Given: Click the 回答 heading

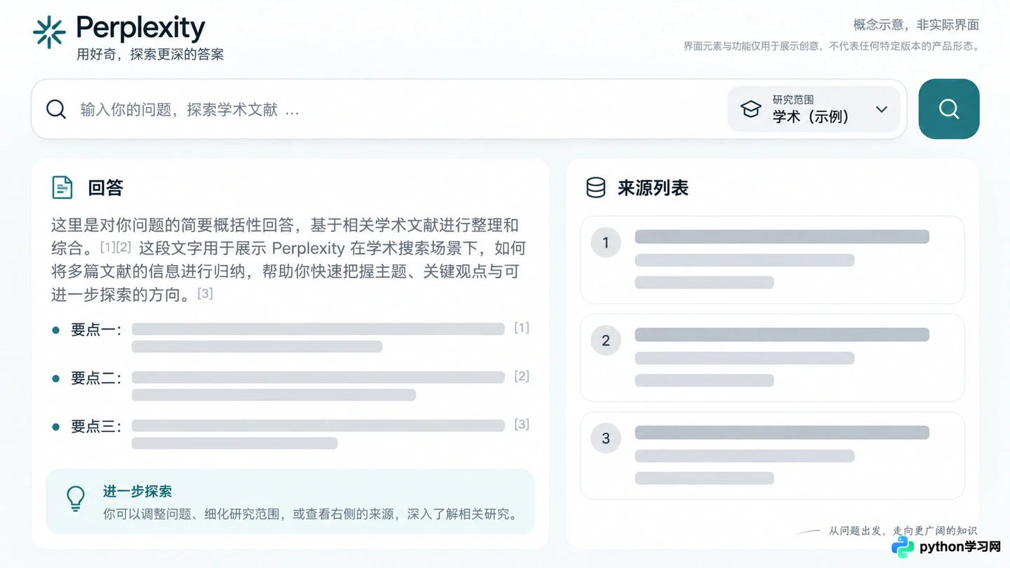Looking at the screenshot, I should pos(106,188).
